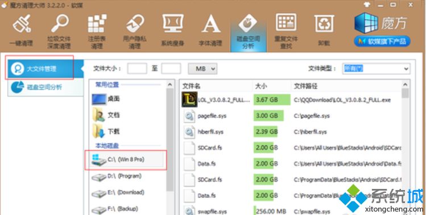Select drive C:\ (Win 8 Pro)
426x215 pixels.
pyautogui.click(x=128, y=160)
